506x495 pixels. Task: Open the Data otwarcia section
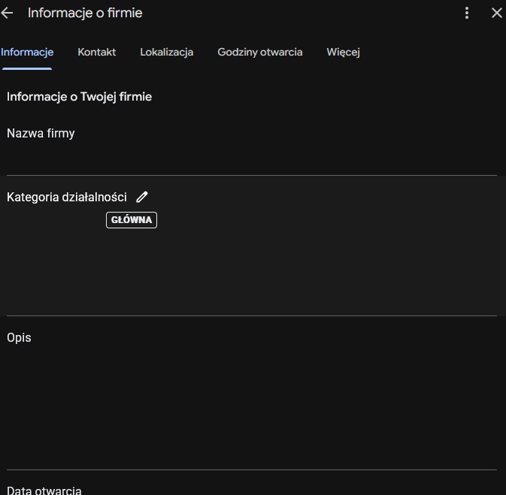click(x=252, y=483)
